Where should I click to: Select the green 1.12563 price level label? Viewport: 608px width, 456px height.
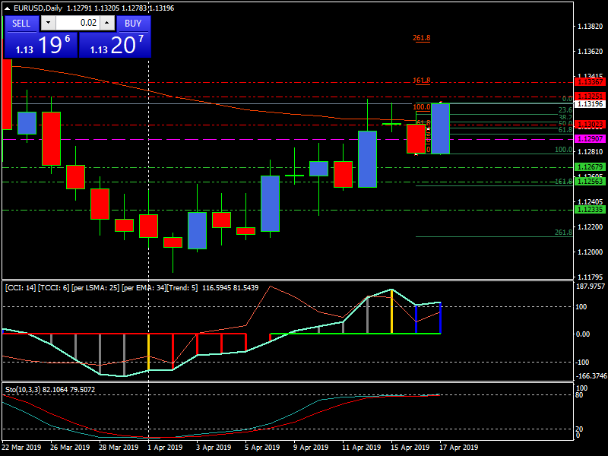(x=590, y=182)
